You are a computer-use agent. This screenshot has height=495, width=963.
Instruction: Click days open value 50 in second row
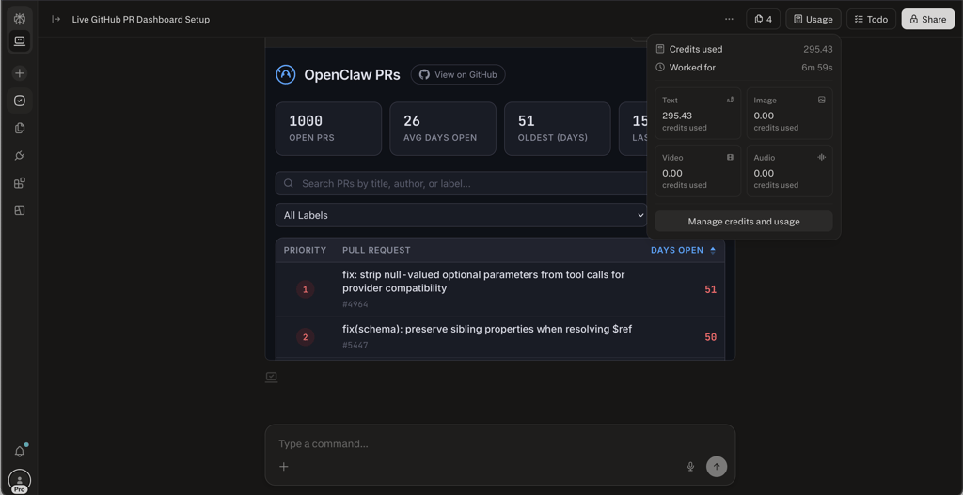coord(711,337)
